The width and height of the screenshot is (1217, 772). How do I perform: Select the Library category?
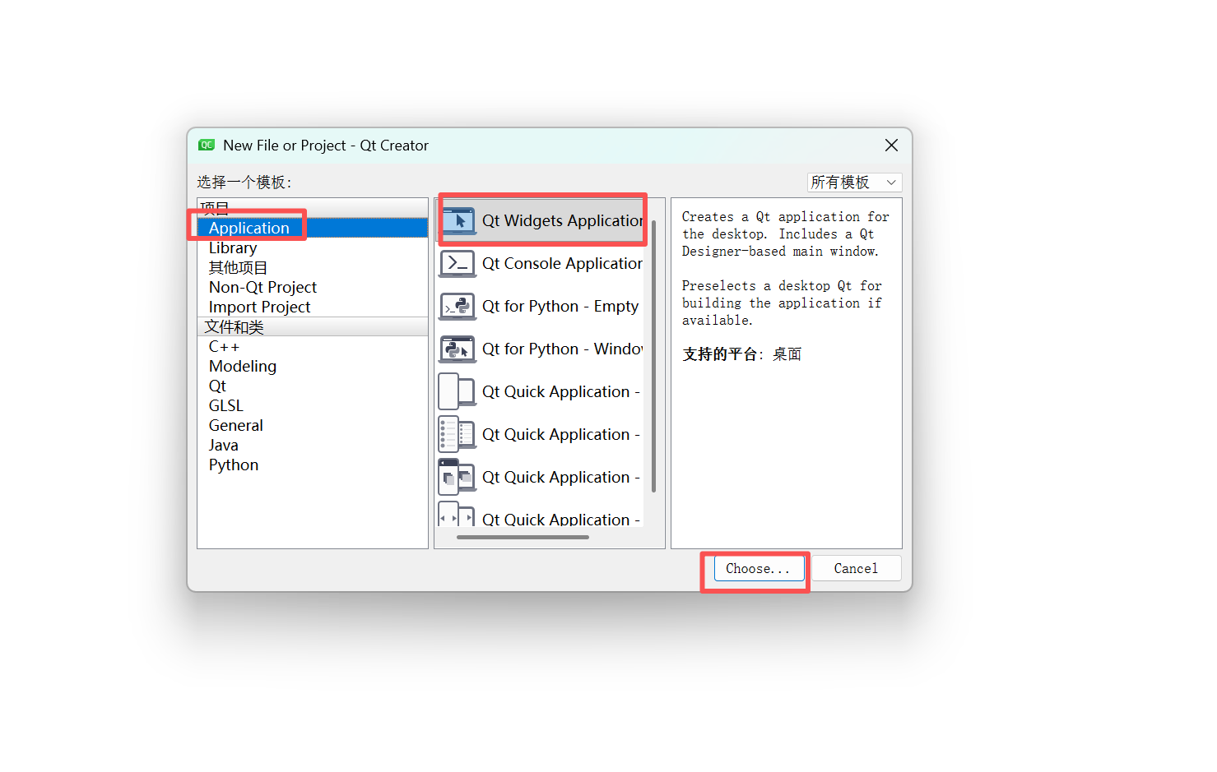pyautogui.click(x=313, y=247)
